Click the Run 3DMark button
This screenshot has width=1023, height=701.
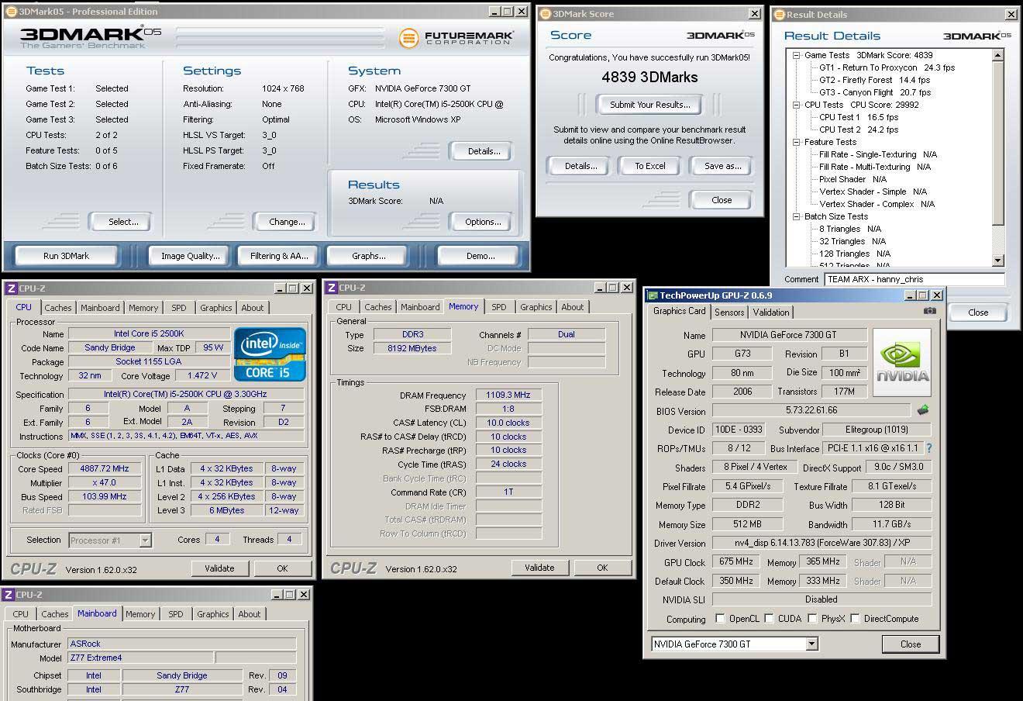coord(67,256)
